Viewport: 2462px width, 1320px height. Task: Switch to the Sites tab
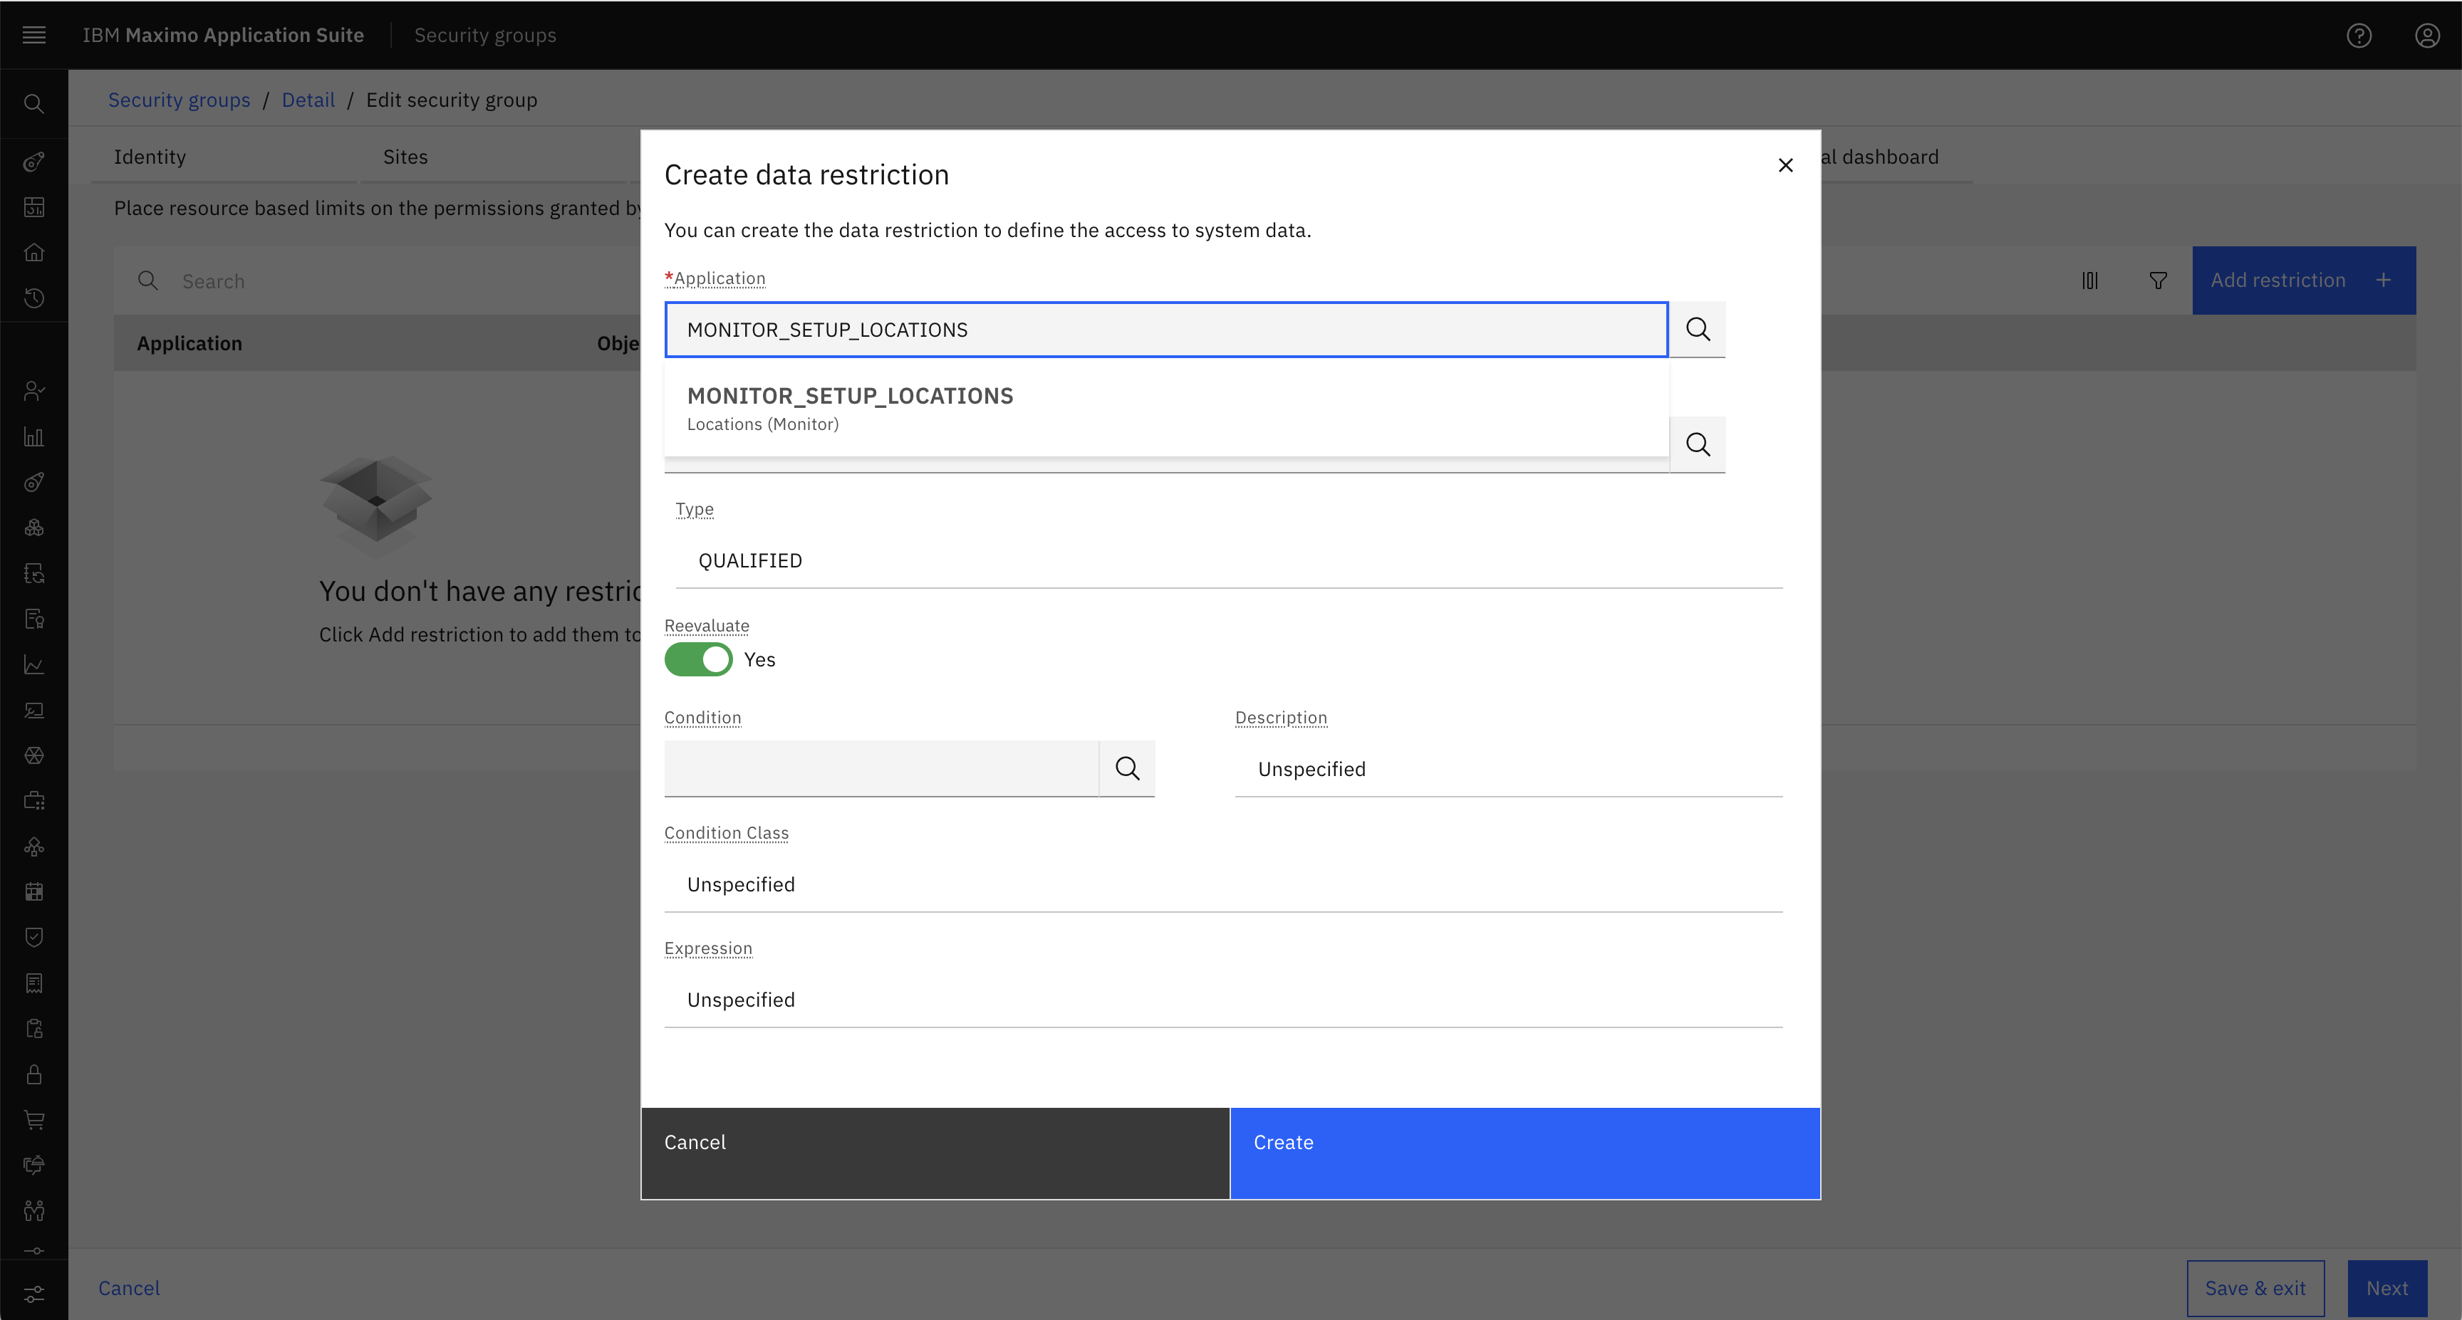tap(405, 157)
